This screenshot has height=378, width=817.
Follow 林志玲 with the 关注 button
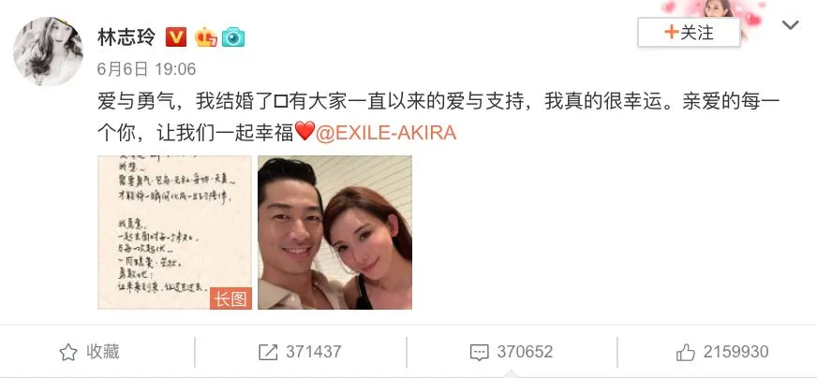pyautogui.click(x=689, y=33)
